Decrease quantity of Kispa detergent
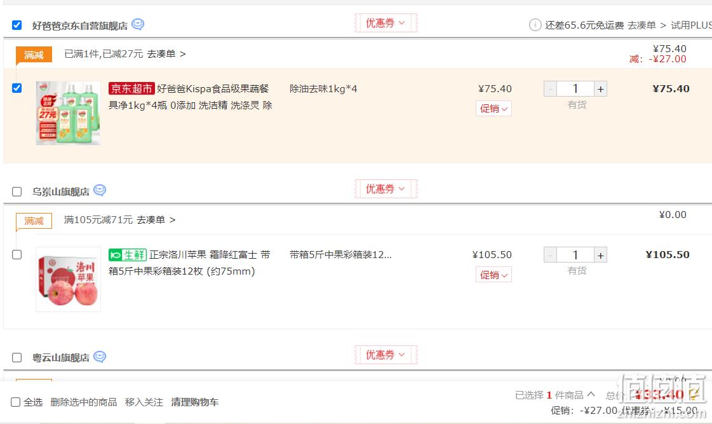 tap(550, 89)
